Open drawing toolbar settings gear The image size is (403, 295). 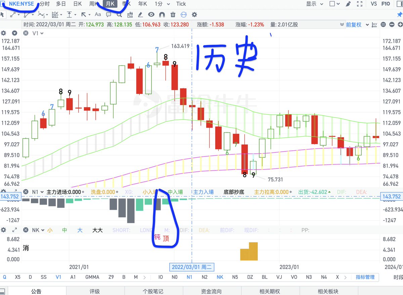click(194, 14)
